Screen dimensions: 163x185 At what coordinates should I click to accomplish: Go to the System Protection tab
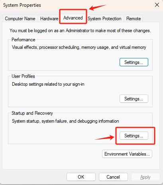(x=104, y=19)
